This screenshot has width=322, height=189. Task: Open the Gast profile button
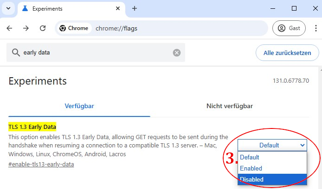click(x=289, y=28)
